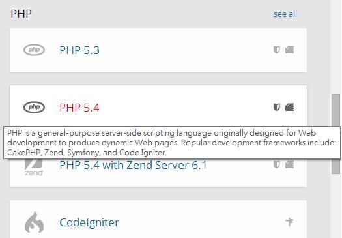Screen dimensions: 342x238
Task: Click shield icon on Zend Server card
Action: click(x=277, y=164)
